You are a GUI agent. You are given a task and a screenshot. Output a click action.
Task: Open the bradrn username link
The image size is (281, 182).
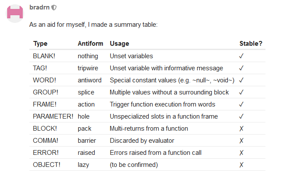[39, 7]
